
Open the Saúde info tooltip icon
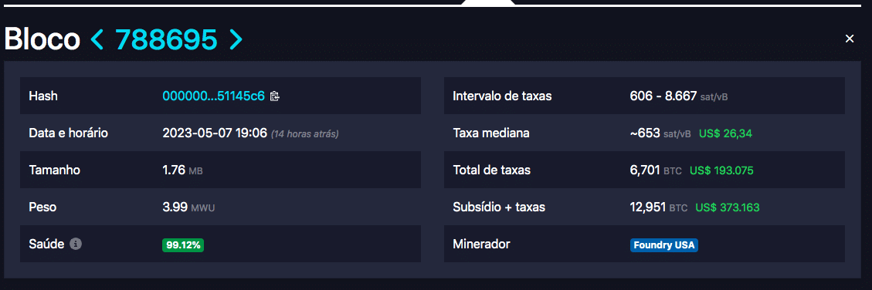(x=76, y=243)
